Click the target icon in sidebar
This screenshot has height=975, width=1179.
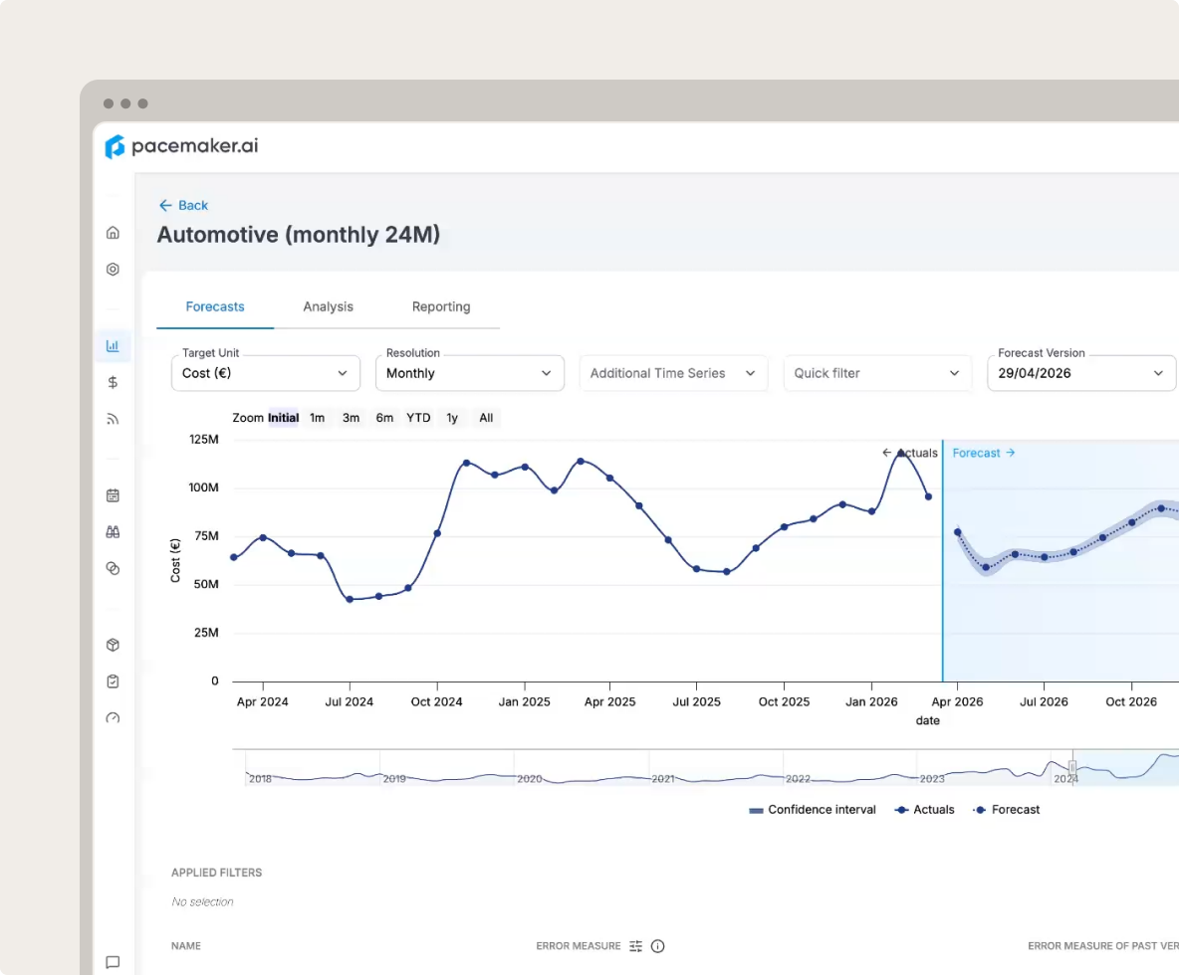[x=113, y=269]
